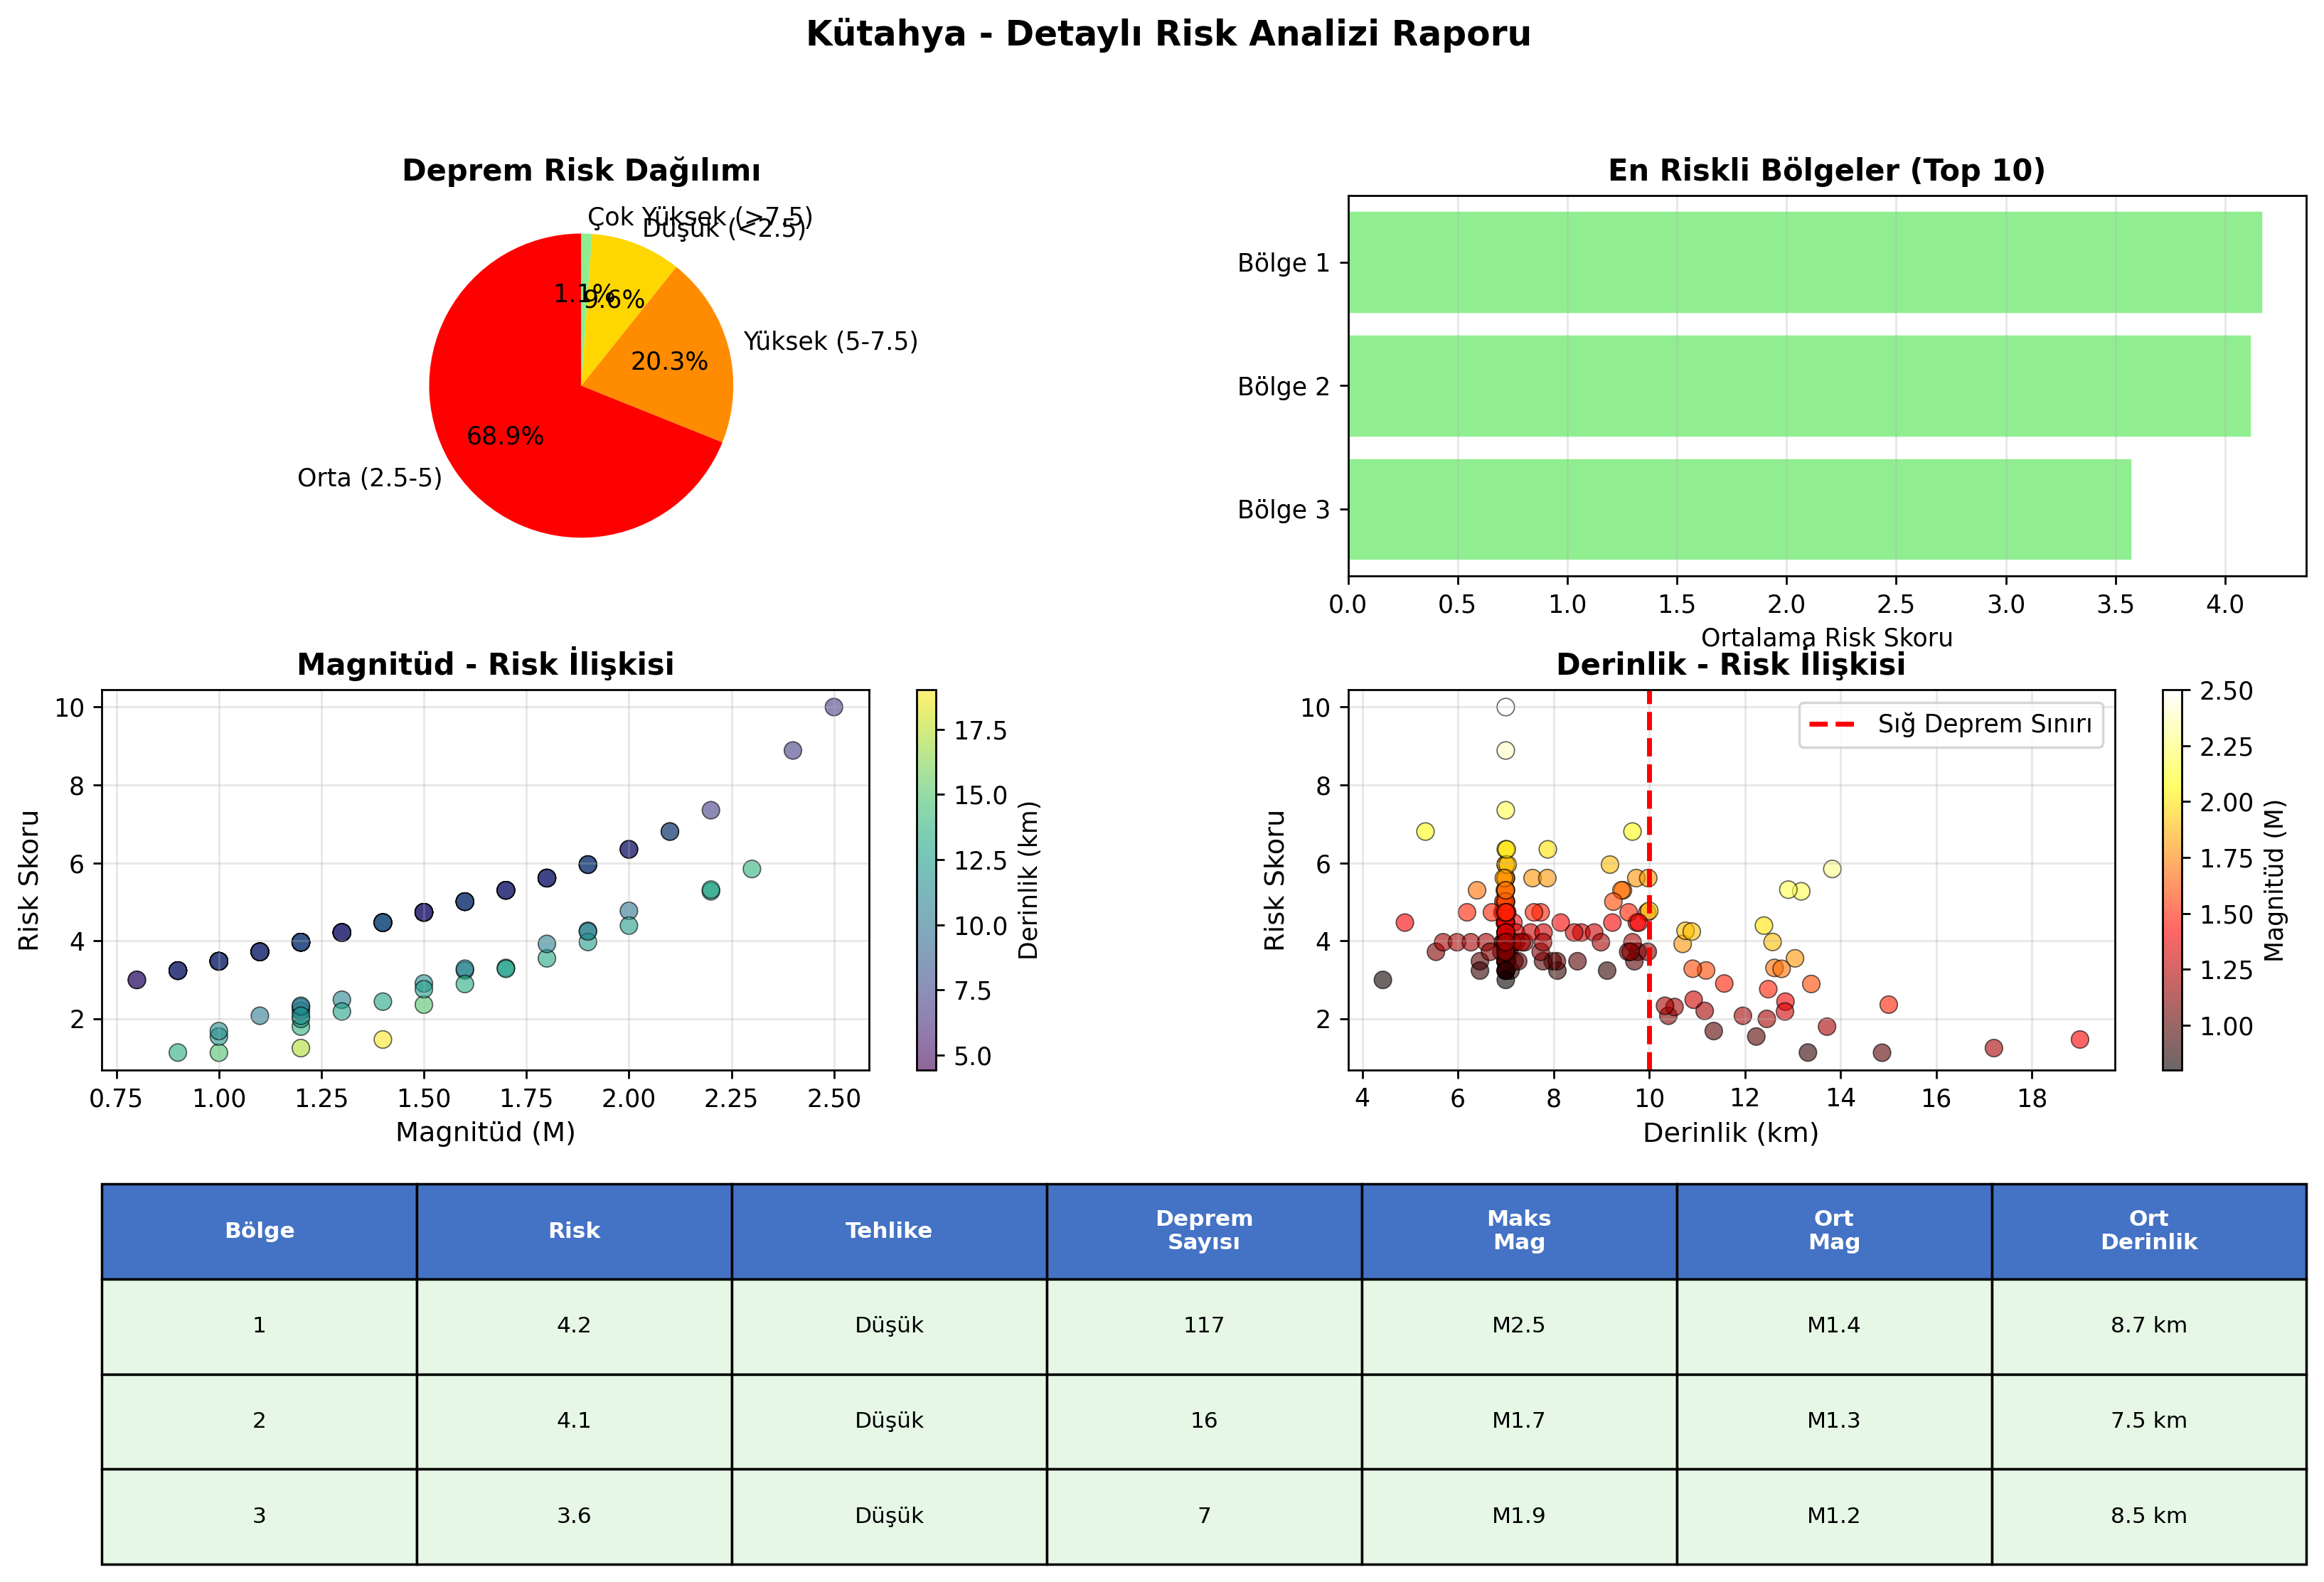This screenshot has width=2324, height=1582.
Task: Click the 8.7 km average depth cell
Action: tap(2149, 1326)
